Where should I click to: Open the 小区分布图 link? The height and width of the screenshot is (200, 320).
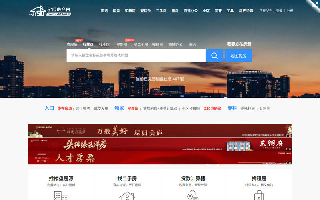coord(191,108)
